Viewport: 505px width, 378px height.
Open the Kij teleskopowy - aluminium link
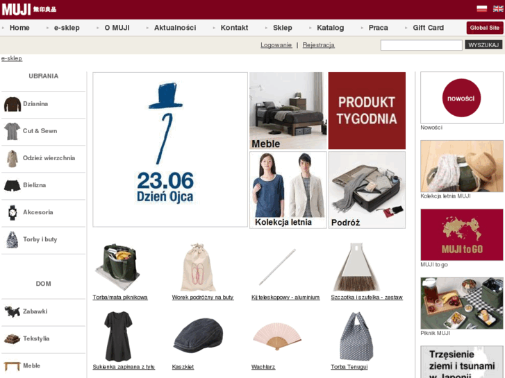click(x=285, y=298)
